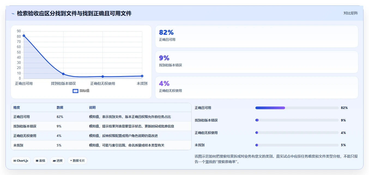
Task: Click the 数据卡片 tag
Action: coord(77,161)
